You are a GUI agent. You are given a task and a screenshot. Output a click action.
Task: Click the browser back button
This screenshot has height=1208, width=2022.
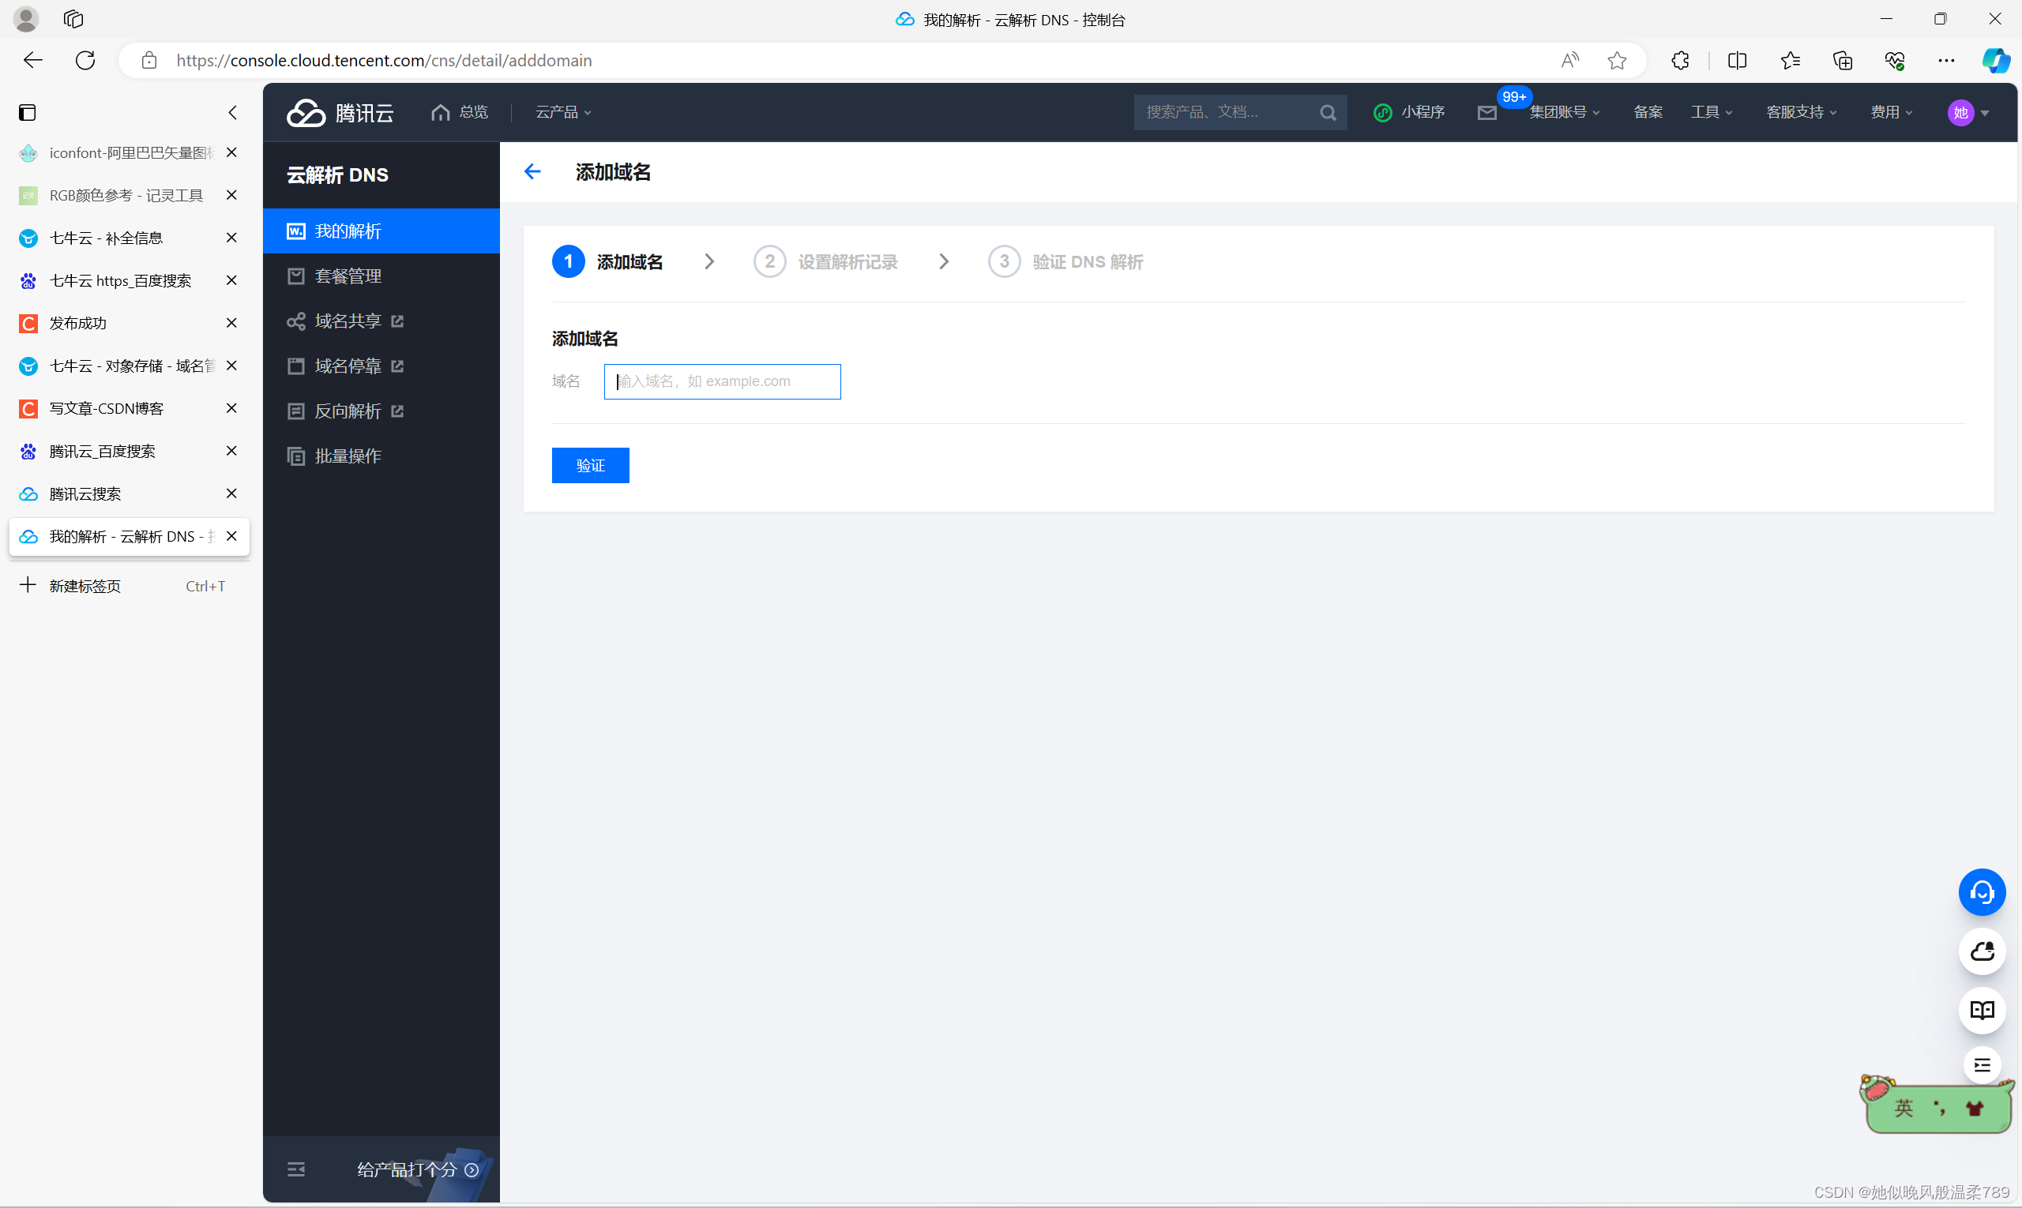32,60
